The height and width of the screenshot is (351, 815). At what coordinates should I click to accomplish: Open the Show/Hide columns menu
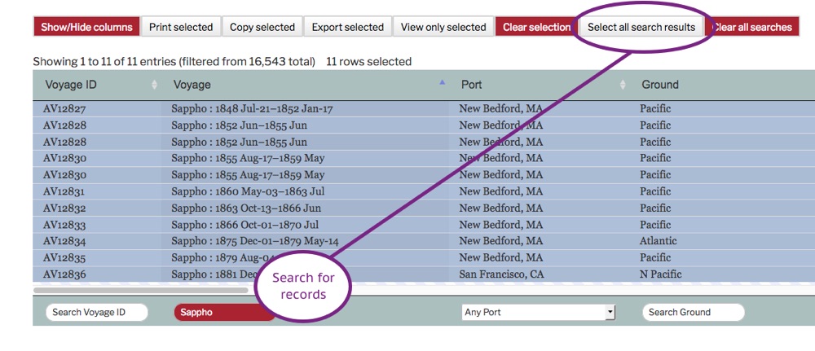point(86,27)
